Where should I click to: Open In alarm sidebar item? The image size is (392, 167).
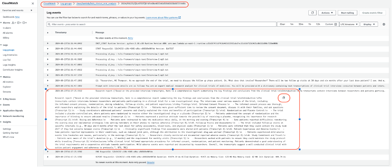[x=7, y=28]
